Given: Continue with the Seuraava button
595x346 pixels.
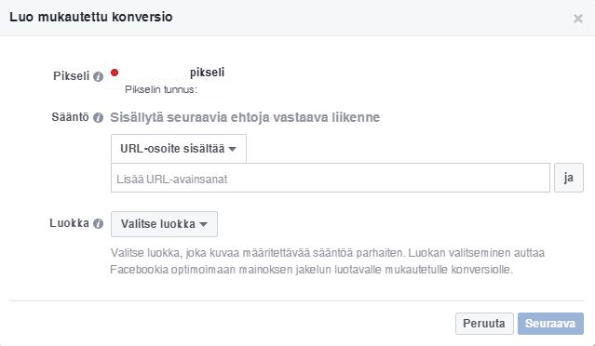Looking at the screenshot, I should pos(550,324).
